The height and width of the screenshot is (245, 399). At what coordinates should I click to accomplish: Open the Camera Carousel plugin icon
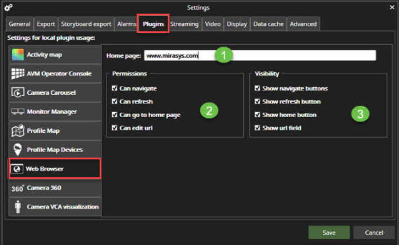point(19,93)
